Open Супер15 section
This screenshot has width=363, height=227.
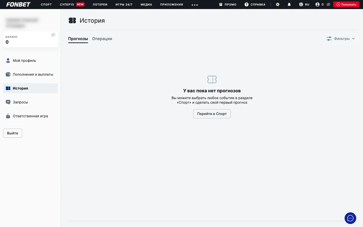click(x=67, y=5)
